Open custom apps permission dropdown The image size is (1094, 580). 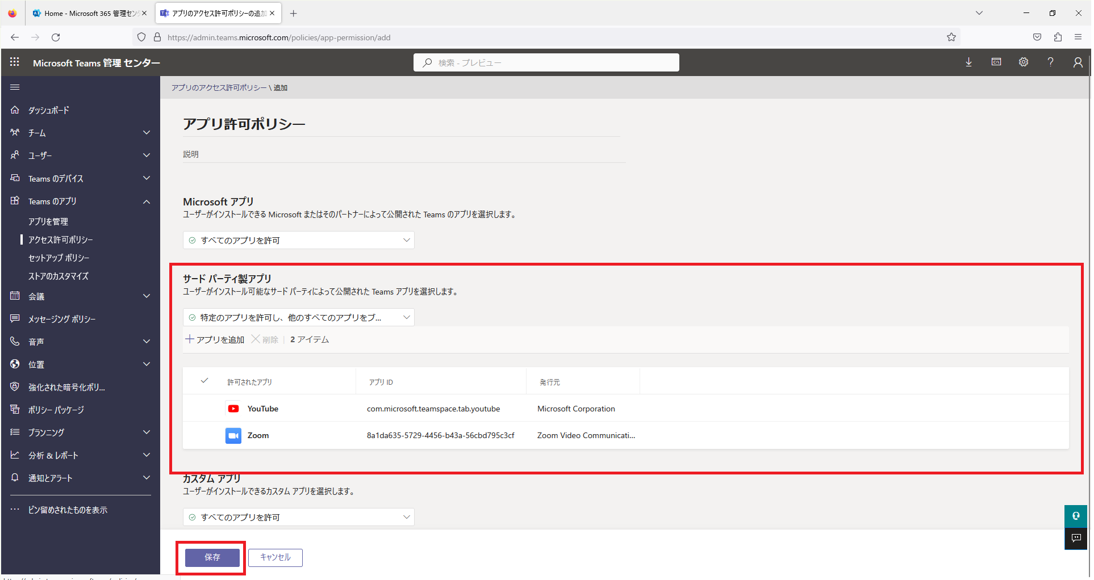point(299,517)
